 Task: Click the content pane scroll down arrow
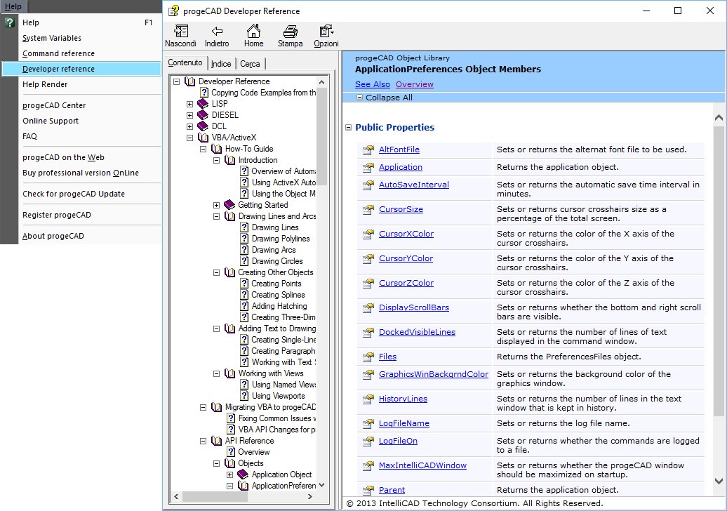(719, 481)
